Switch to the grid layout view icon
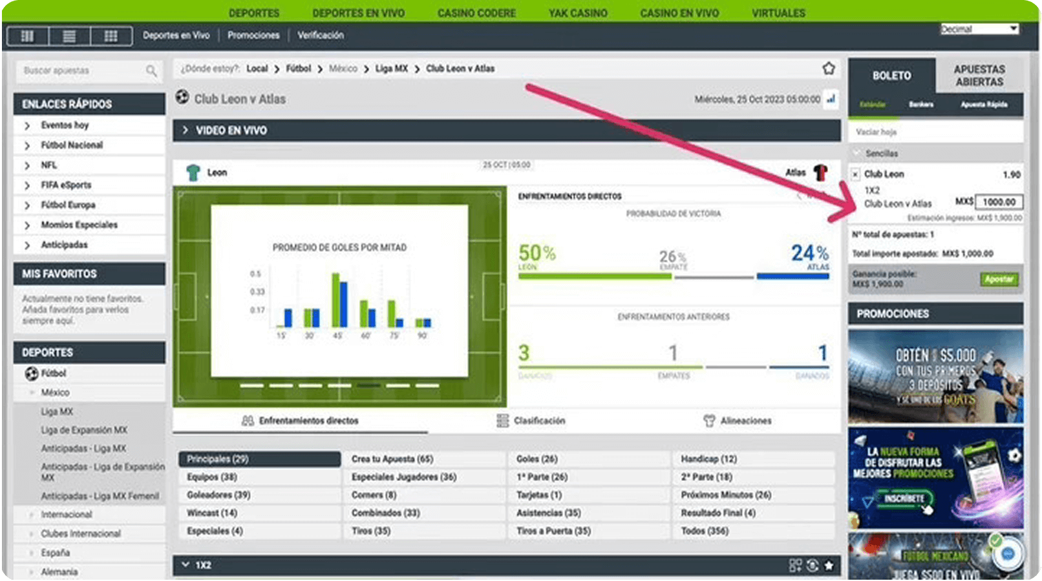 111,36
